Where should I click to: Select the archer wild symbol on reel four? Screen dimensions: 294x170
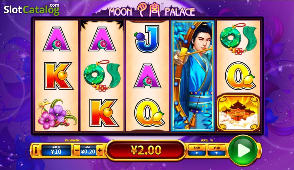tap(193, 76)
